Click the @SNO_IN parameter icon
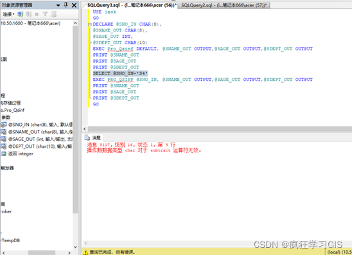 tap(4, 125)
